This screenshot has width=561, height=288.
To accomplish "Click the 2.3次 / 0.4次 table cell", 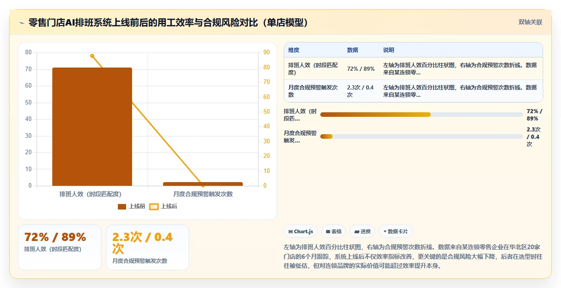I will [x=360, y=91].
